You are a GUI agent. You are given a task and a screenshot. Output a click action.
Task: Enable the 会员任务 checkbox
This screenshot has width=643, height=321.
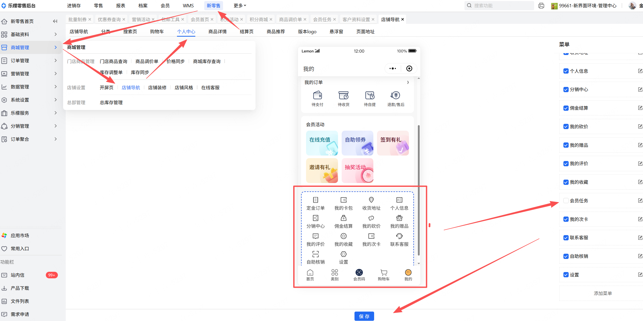566,201
